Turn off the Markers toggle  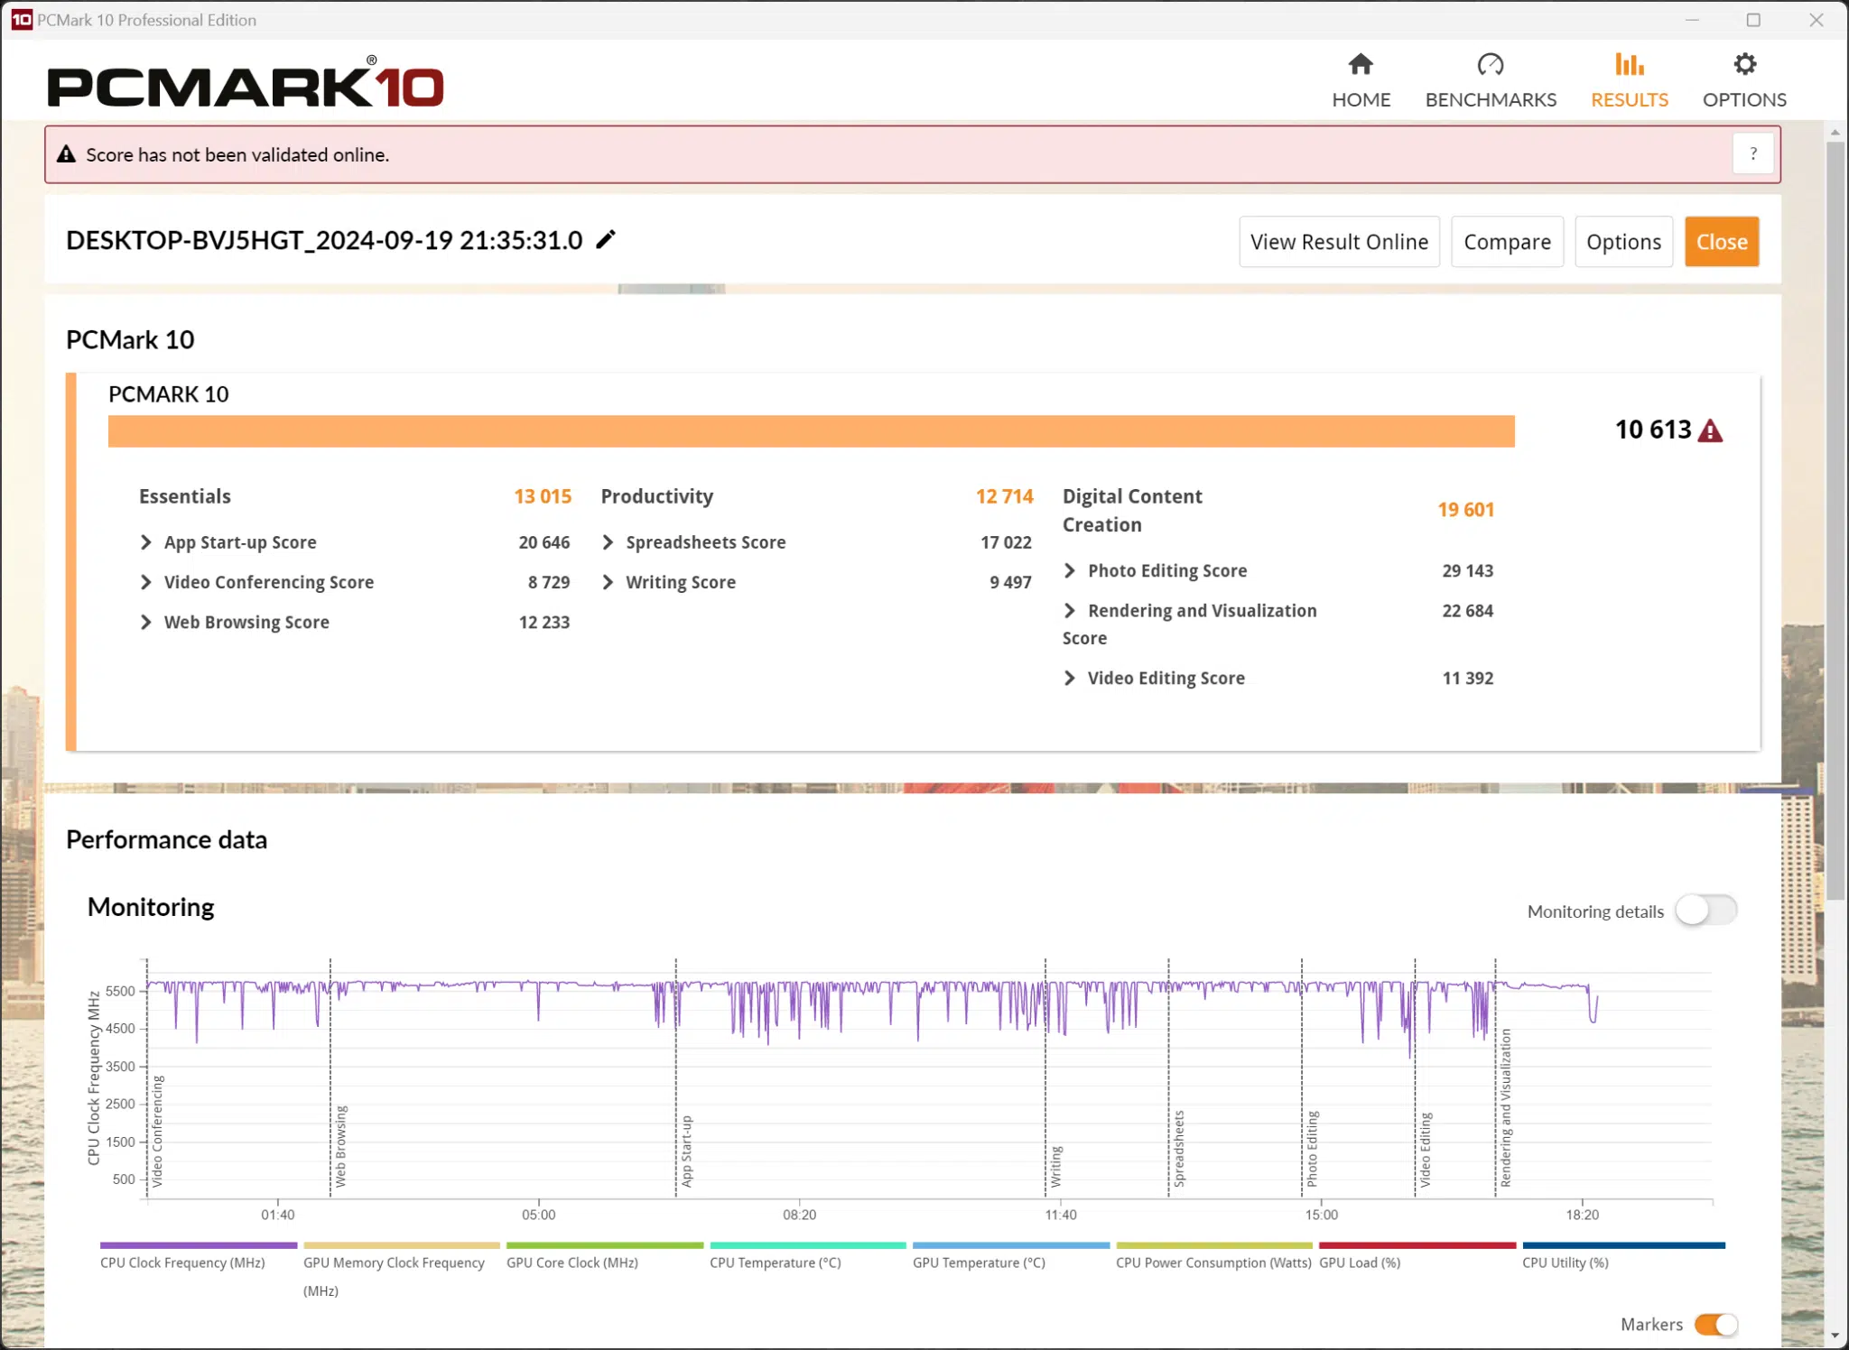[x=1715, y=1324]
